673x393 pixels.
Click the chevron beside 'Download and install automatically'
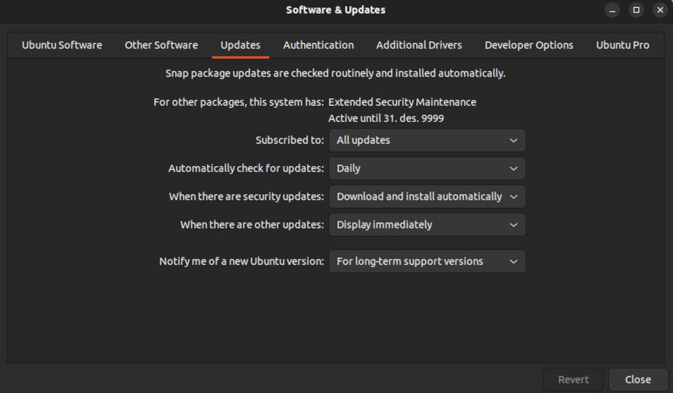click(x=513, y=196)
